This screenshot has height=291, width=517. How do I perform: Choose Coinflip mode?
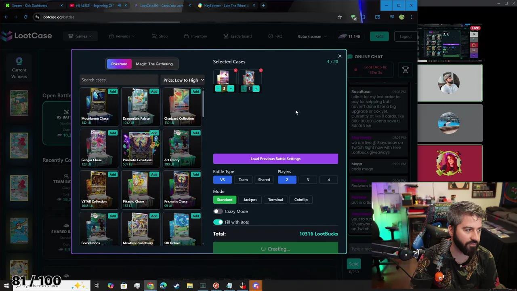301,200
